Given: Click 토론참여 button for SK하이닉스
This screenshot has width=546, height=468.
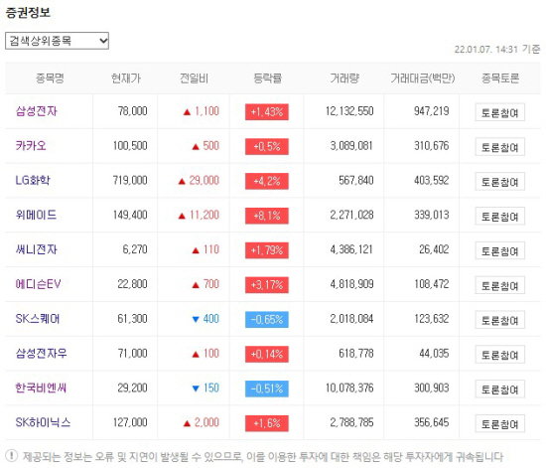Looking at the screenshot, I should [x=499, y=423].
